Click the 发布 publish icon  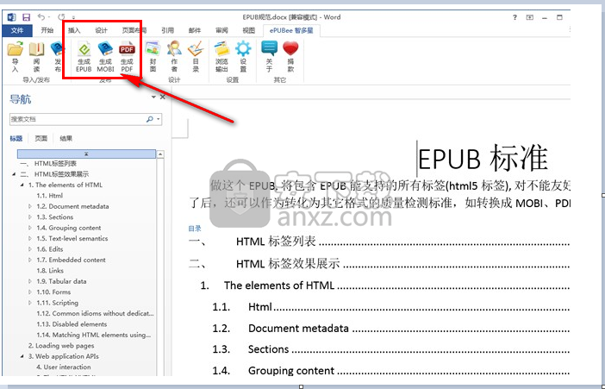(57, 57)
